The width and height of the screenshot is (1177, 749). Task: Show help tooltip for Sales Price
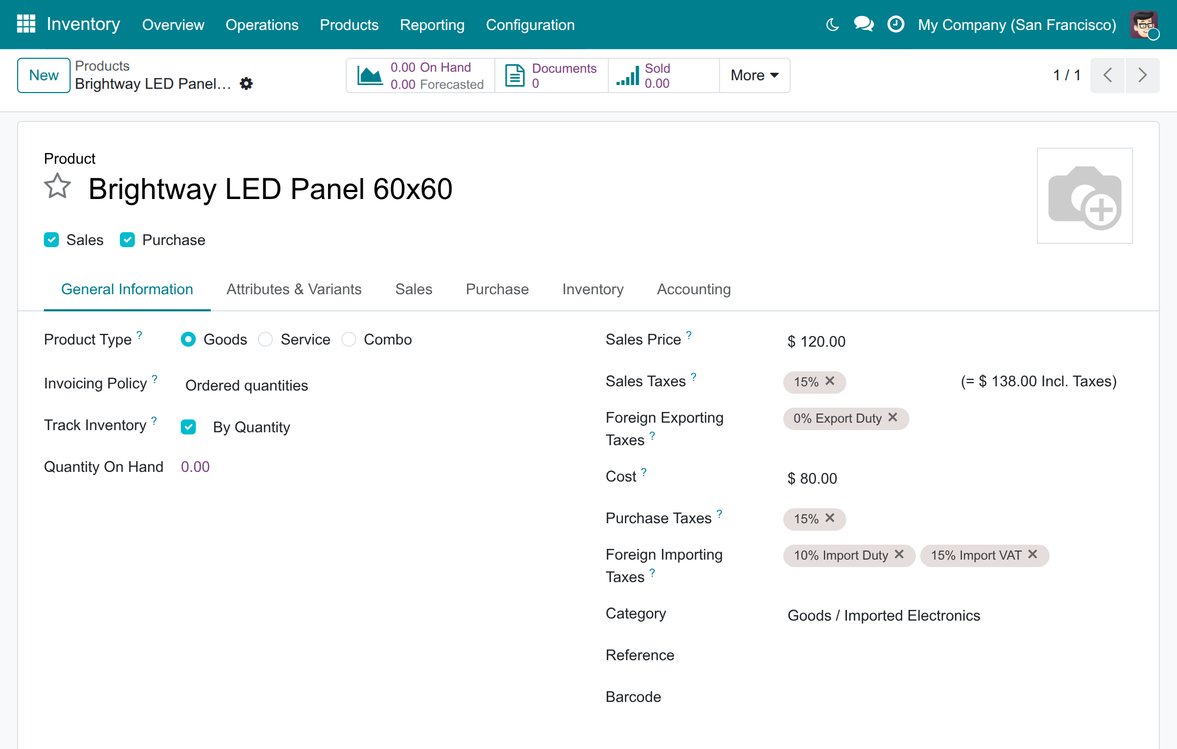[x=689, y=335]
